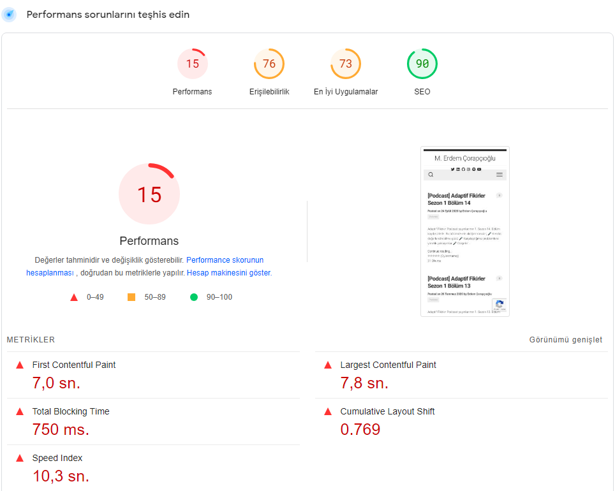The image size is (615, 491).
Task: Click the SEO score gauge 90
Action: tap(422, 64)
